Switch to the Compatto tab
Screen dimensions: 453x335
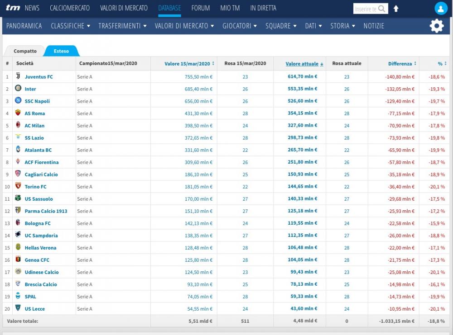click(x=25, y=51)
